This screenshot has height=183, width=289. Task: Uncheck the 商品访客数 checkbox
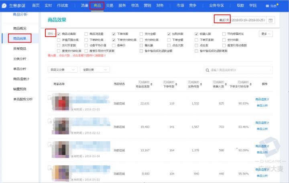click(x=59, y=34)
